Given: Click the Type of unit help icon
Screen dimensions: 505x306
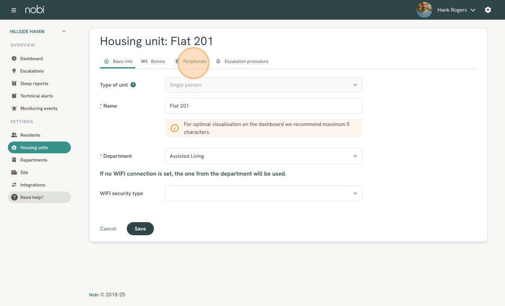Looking at the screenshot, I should (x=133, y=85).
